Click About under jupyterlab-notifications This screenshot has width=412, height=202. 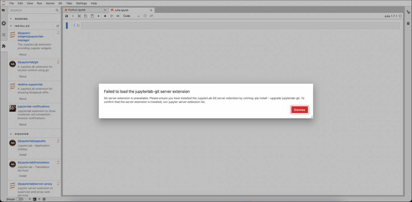23,125
